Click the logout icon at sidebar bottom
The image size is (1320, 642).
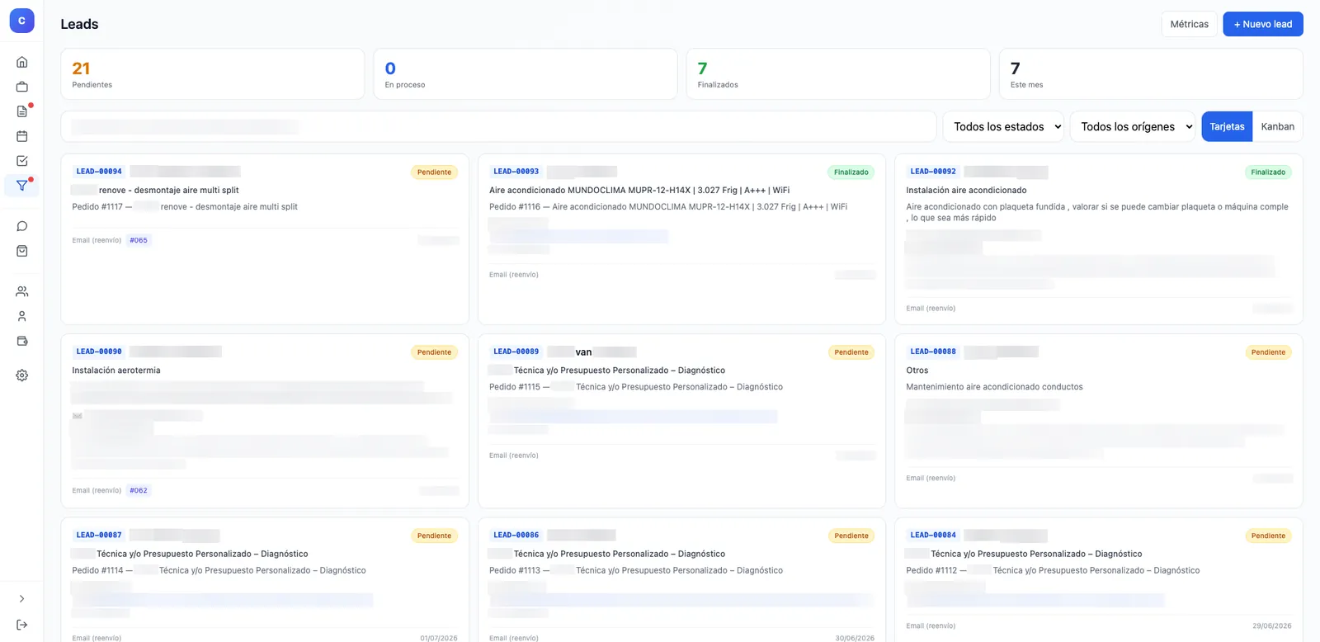(x=22, y=625)
